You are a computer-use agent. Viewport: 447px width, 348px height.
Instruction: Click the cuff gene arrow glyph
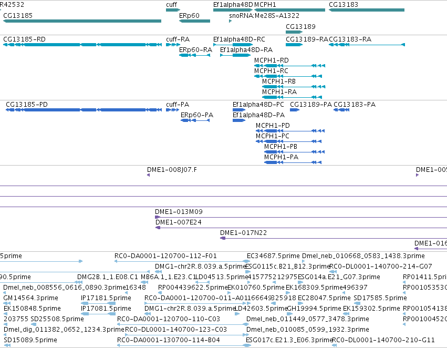pos(173,10)
